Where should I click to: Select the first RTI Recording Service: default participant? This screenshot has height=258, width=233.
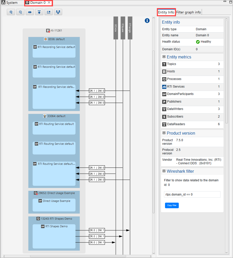coord(54,51)
